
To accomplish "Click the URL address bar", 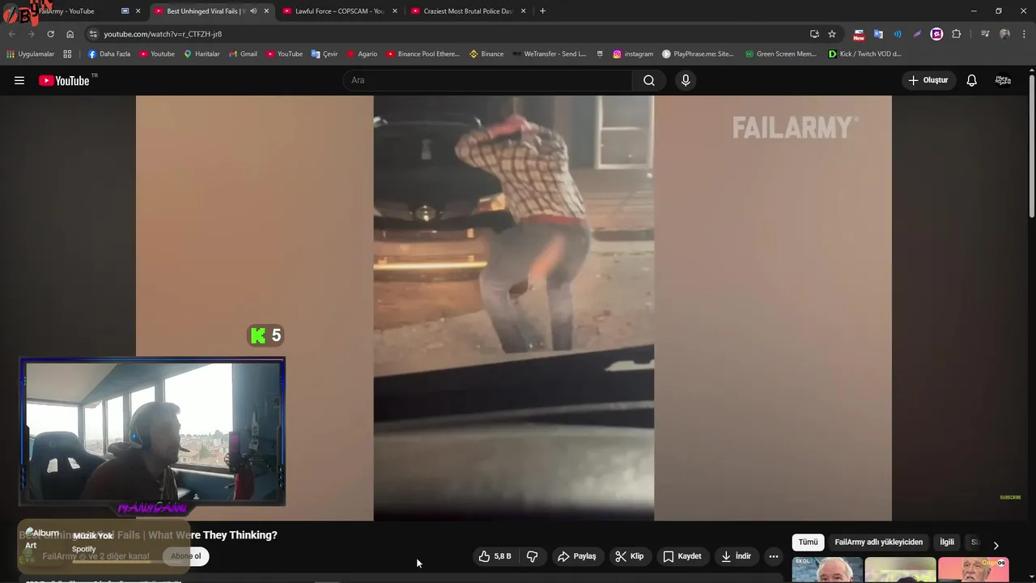I will (x=453, y=34).
